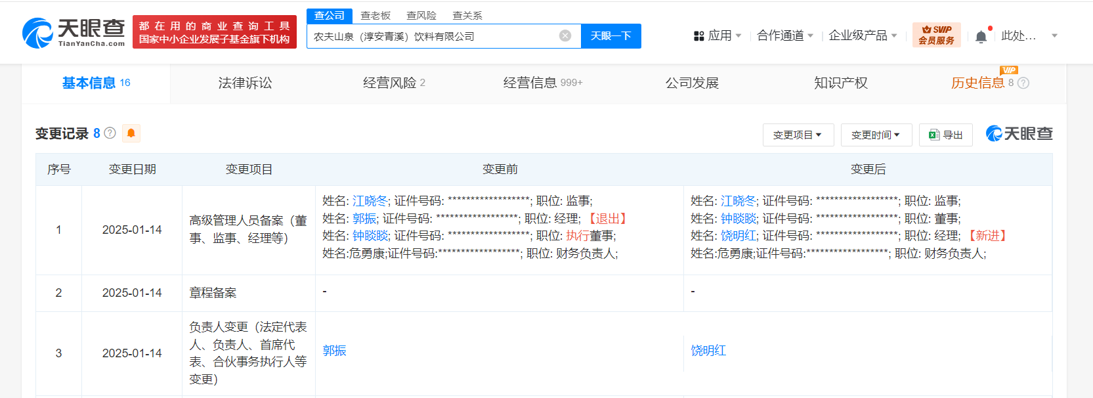Open 钟晓晓 link in the 变更后 column
Screen dimensions: 1093x398
pyautogui.click(x=739, y=219)
